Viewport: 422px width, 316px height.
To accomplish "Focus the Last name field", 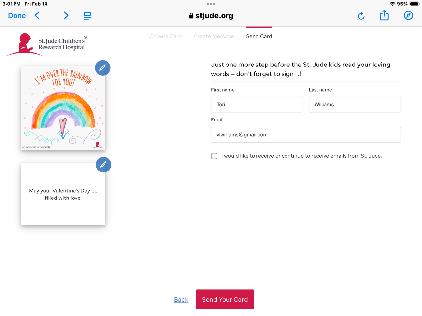I will [x=355, y=105].
